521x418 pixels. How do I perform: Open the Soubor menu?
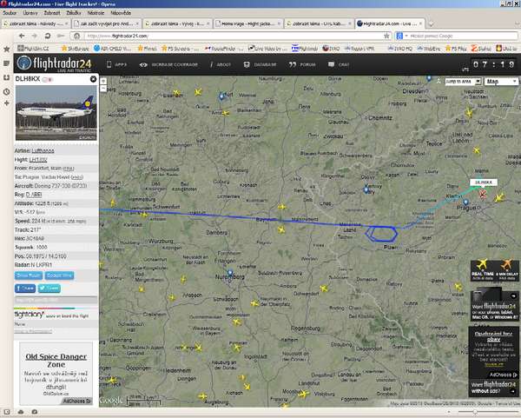pos(10,13)
